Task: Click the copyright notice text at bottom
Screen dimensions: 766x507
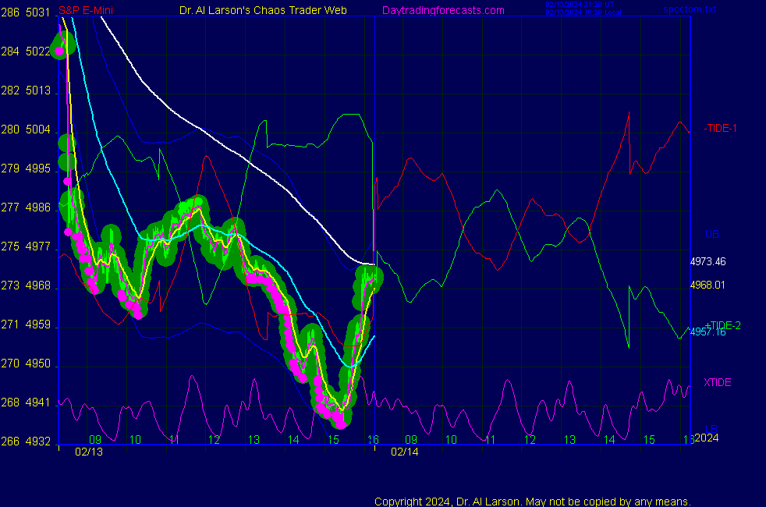Action: 533,501
